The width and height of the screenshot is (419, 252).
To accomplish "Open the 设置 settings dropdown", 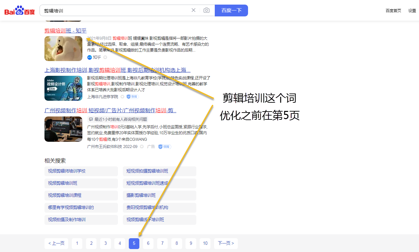I will [412, 10].
